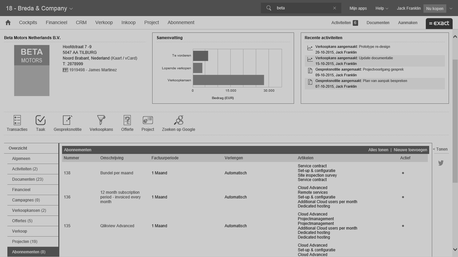
Task: Open the Verkoopkans funnel icon
Action: [101, 120]
